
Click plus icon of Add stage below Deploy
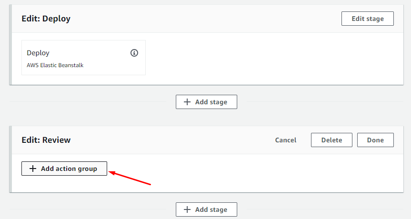click(x=187, y=102)
